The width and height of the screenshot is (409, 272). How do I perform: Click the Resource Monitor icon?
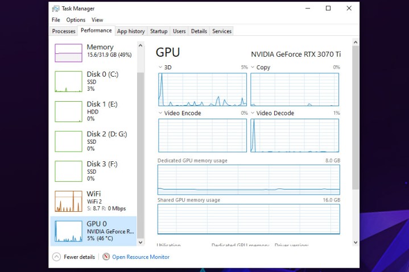tap(106, 257)
